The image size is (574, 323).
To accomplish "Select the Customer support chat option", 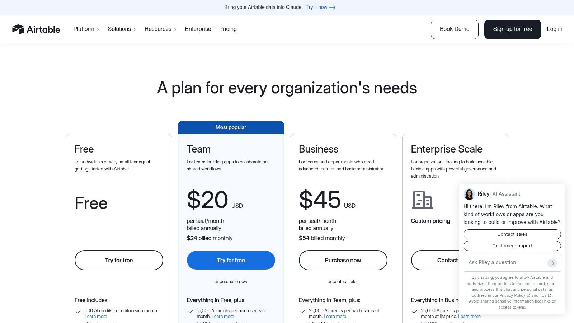I will (512, 246).
